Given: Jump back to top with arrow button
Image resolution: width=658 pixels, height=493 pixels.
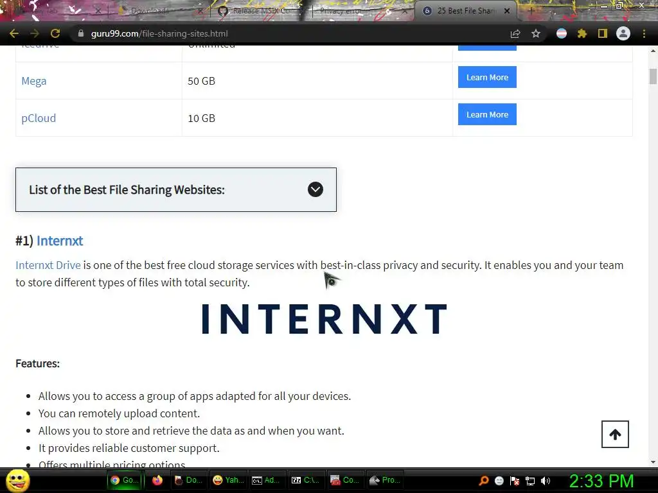Looking at the screenshot, I should coord(615,435).
